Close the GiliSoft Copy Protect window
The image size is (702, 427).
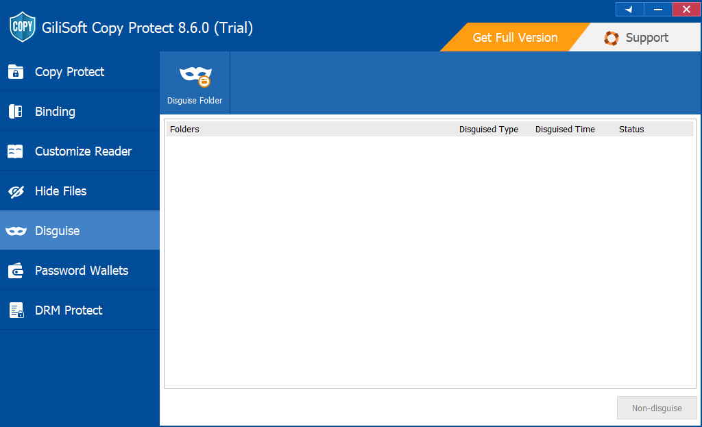pos(686,10)
